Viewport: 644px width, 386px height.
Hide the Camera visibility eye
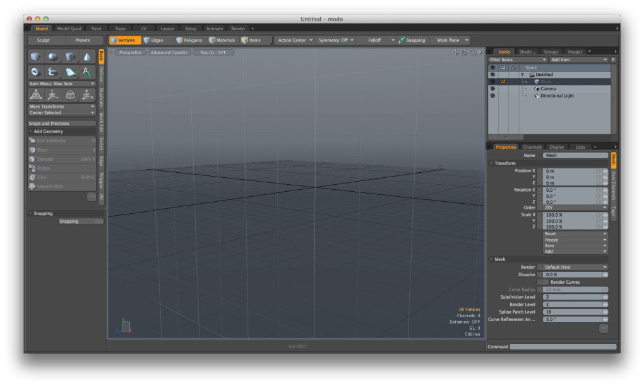point(492,88)
